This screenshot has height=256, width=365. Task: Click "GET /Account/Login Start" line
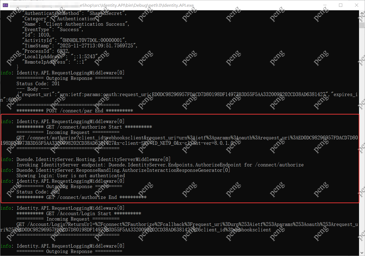tap(79, 214)
